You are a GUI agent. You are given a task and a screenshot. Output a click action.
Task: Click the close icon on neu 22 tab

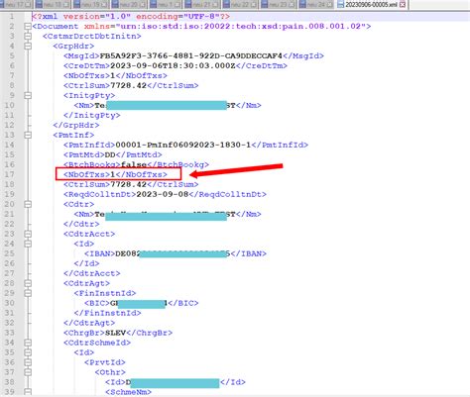(x=254, y=5)
